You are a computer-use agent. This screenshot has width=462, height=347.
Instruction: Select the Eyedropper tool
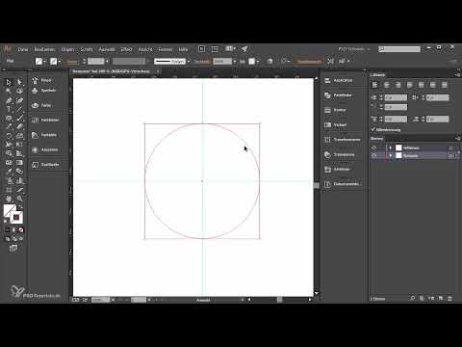[x=9, y=172]
